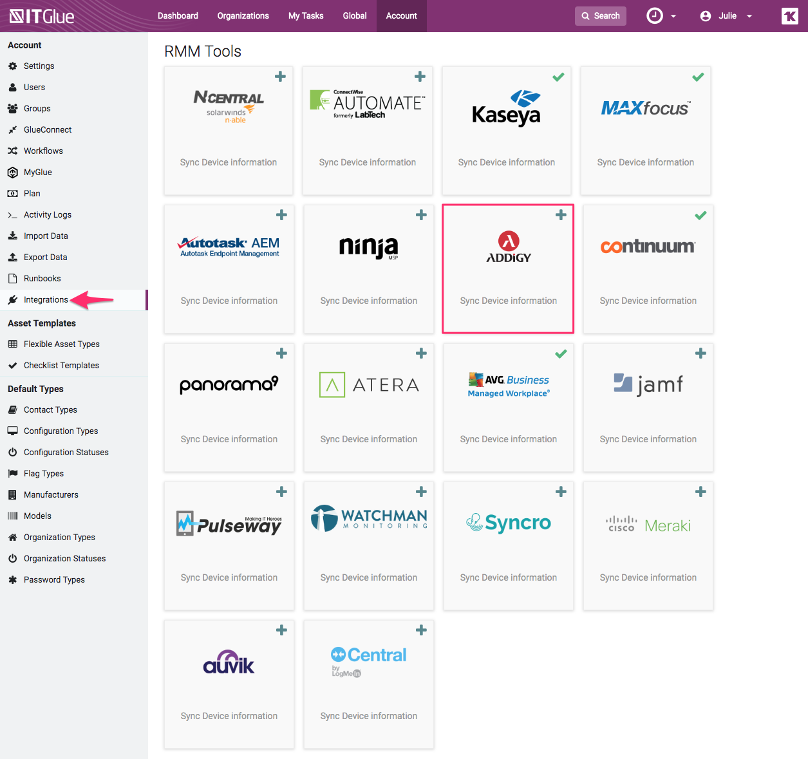Click the Flexible Asset Types table icon
The height and width of the screenshot is (759, 808).
pyautogui.click(x=12, y=344)
